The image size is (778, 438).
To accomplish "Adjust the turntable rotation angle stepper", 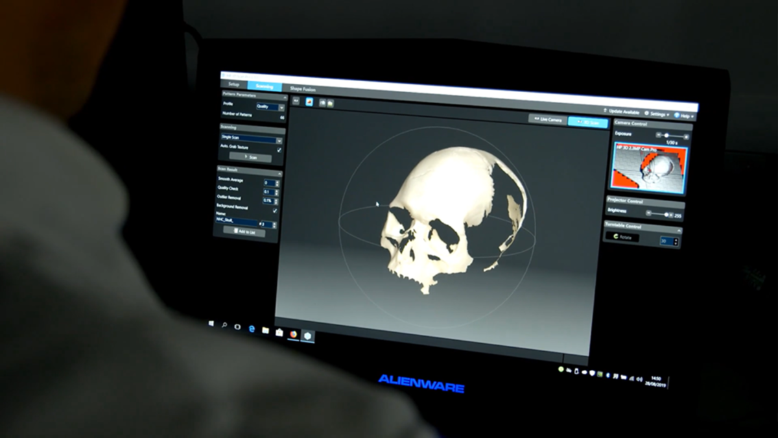I will point(669,241).
